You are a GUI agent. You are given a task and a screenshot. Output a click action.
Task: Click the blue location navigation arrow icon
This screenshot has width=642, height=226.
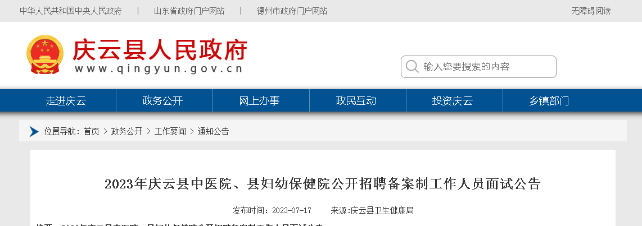click(x=34, y=132)
